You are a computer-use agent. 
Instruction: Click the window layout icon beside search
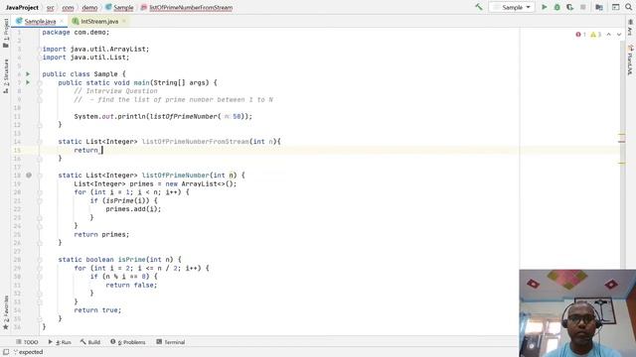(616, 7)
